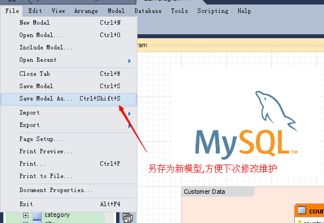The image size is (324, 223).
Task: Click the country table icon on diagram
Action: click(x=302, y=211)
